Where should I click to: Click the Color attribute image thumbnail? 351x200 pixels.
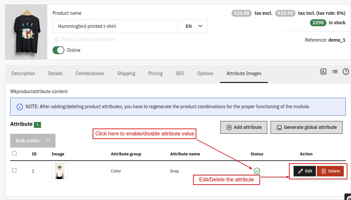point(59,171)
